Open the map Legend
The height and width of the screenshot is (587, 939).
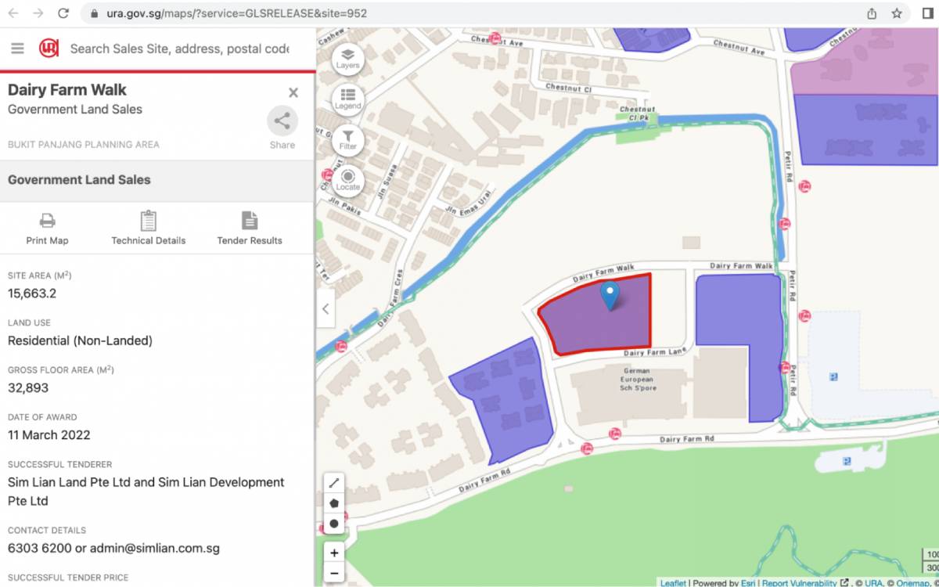coord(347,99)
